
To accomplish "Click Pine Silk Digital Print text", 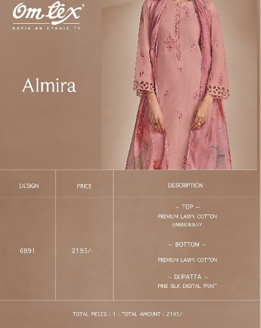I will pos(188,286).
